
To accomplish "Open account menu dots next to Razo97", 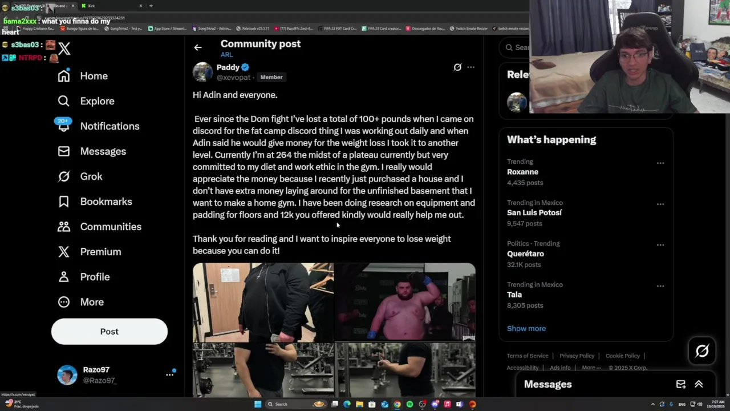I will pyautogui.click(x=169, y=374).
